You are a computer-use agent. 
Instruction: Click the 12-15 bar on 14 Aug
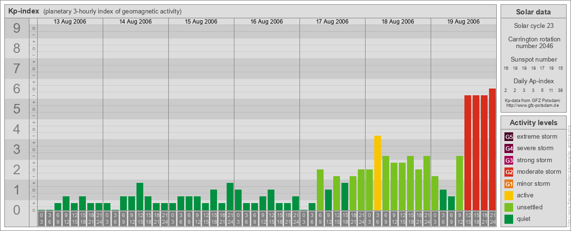tap(140, 196)
